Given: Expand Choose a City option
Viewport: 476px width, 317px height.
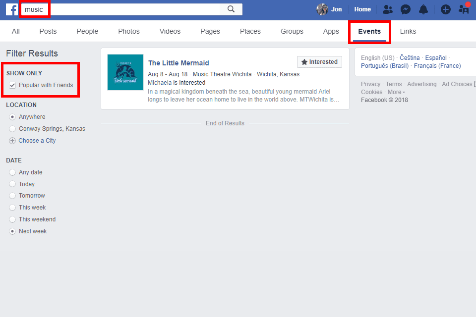Looking at the screenshot, I should [12, 141].
